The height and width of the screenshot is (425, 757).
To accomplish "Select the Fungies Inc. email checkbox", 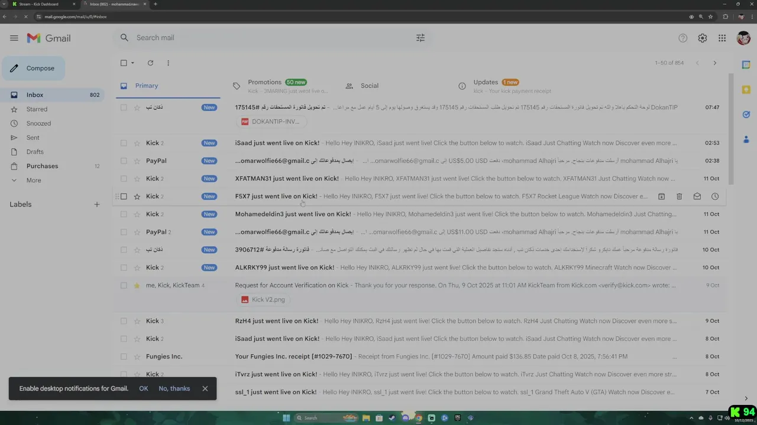I will pyautogui.click(x=124, y=357).
